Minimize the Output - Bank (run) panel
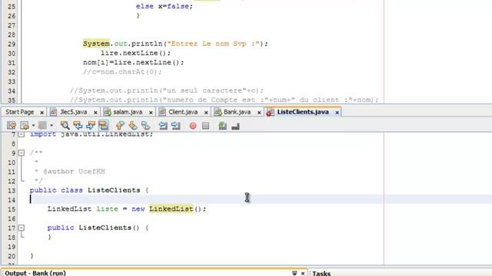Screen dimensions: 492x276 (x=294, y=273)
